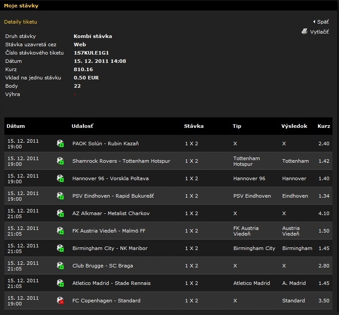
Task: Print the ticket with Vytlačiť
Action: tap(319, 32)
